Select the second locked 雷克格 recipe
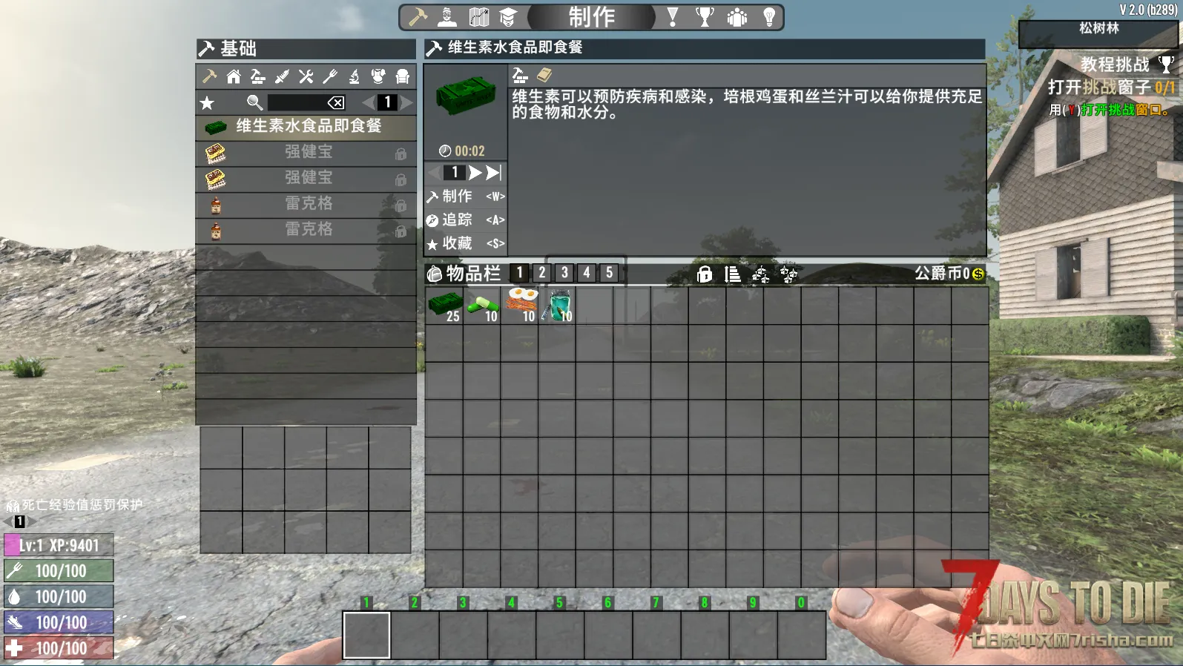1183x666 pixels. coord(306,230)
